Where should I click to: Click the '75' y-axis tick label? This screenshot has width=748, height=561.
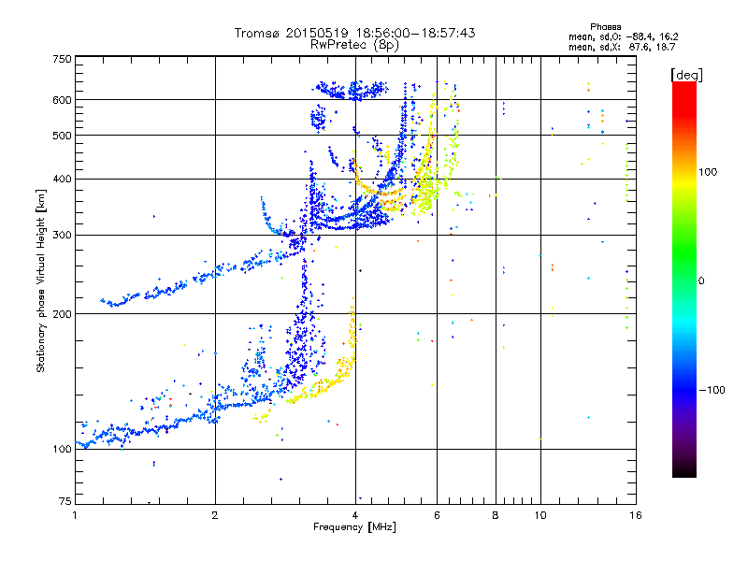(65, 501)
